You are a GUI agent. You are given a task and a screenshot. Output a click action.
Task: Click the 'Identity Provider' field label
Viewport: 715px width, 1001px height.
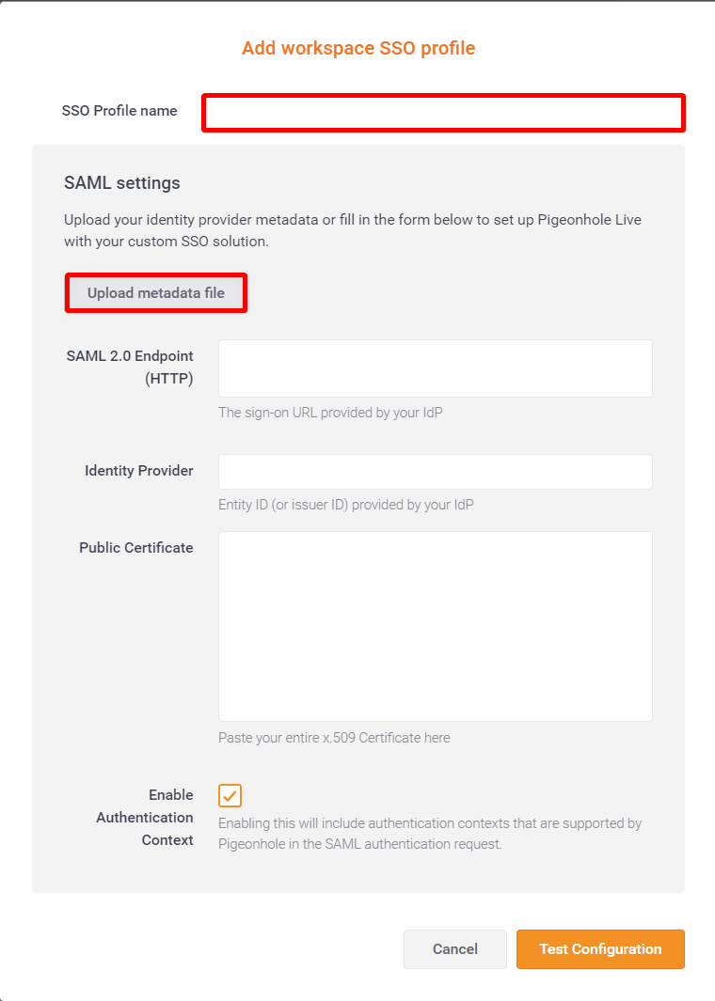click(x=139, y=471)
